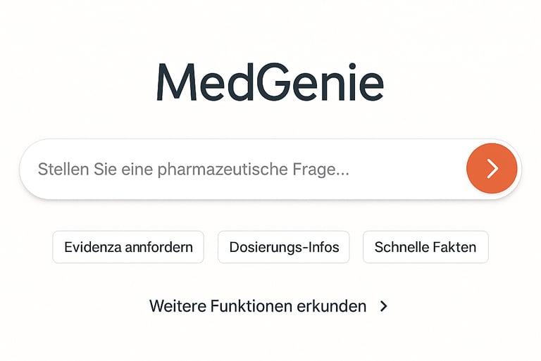Focus the pharmazeutische Frage search field
This screenshot has height=361, width=541.
(240, 169)
